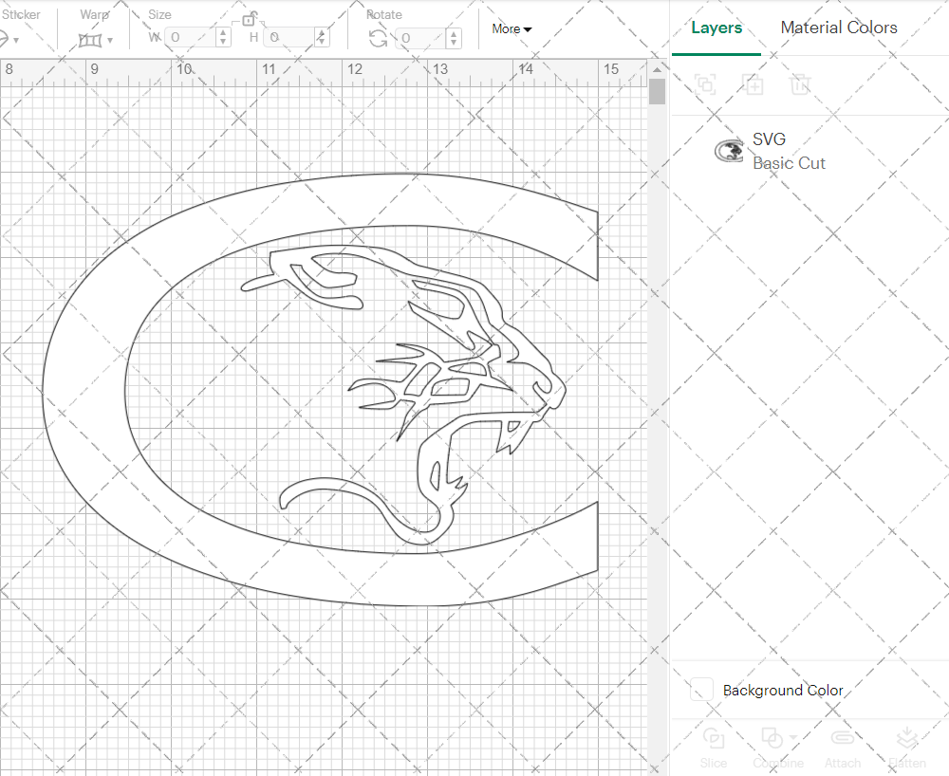
Task: Click the Delete layer trash icon
Action: point(799,84)
